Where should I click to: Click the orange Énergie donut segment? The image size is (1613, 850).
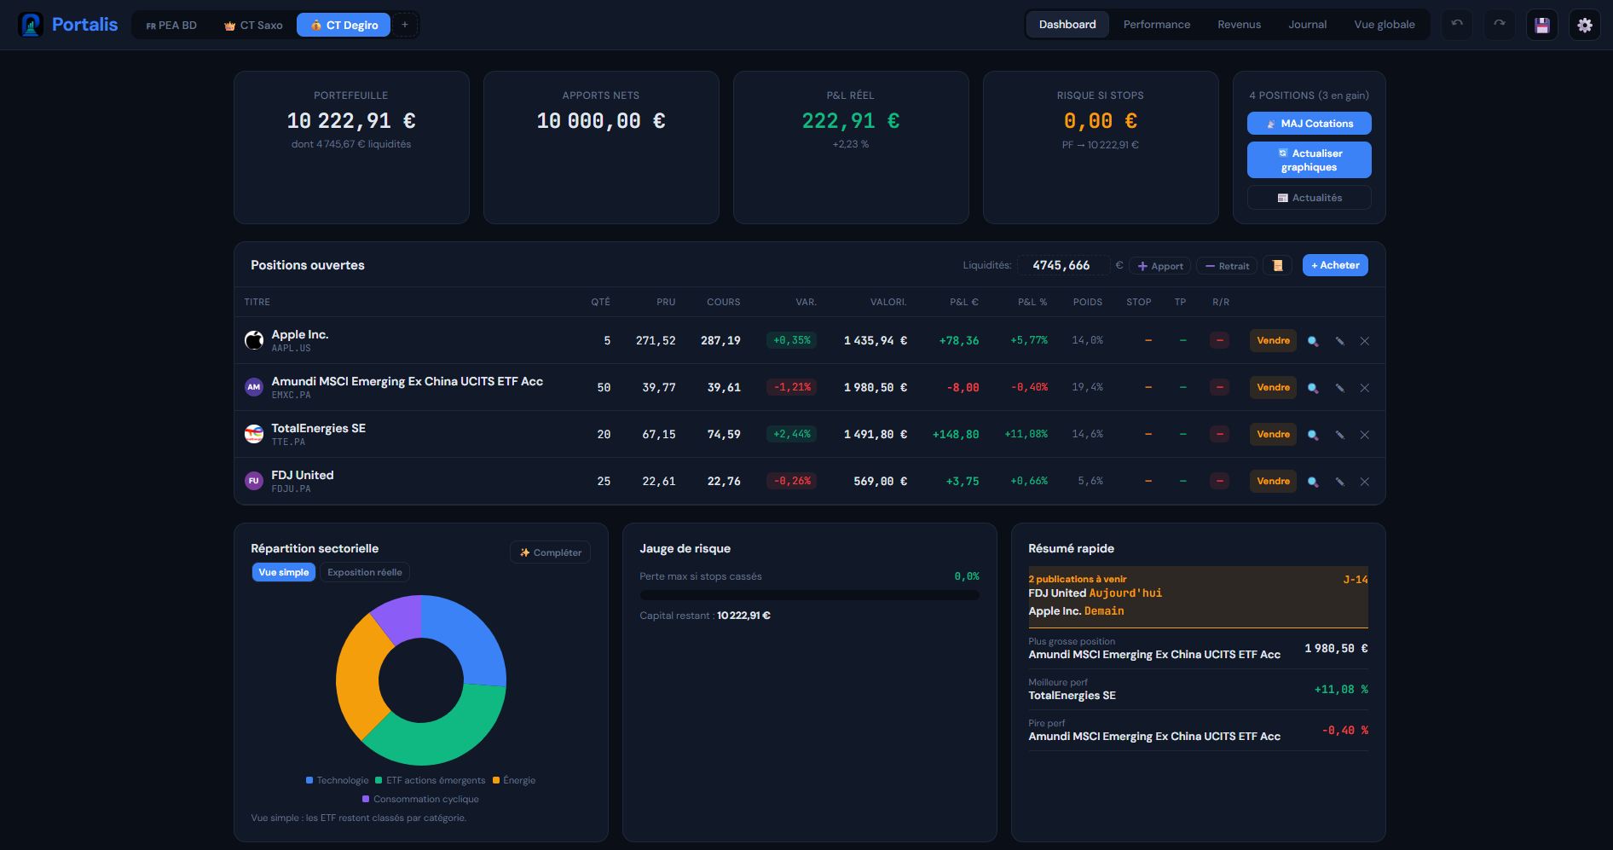tap(358, 679)
